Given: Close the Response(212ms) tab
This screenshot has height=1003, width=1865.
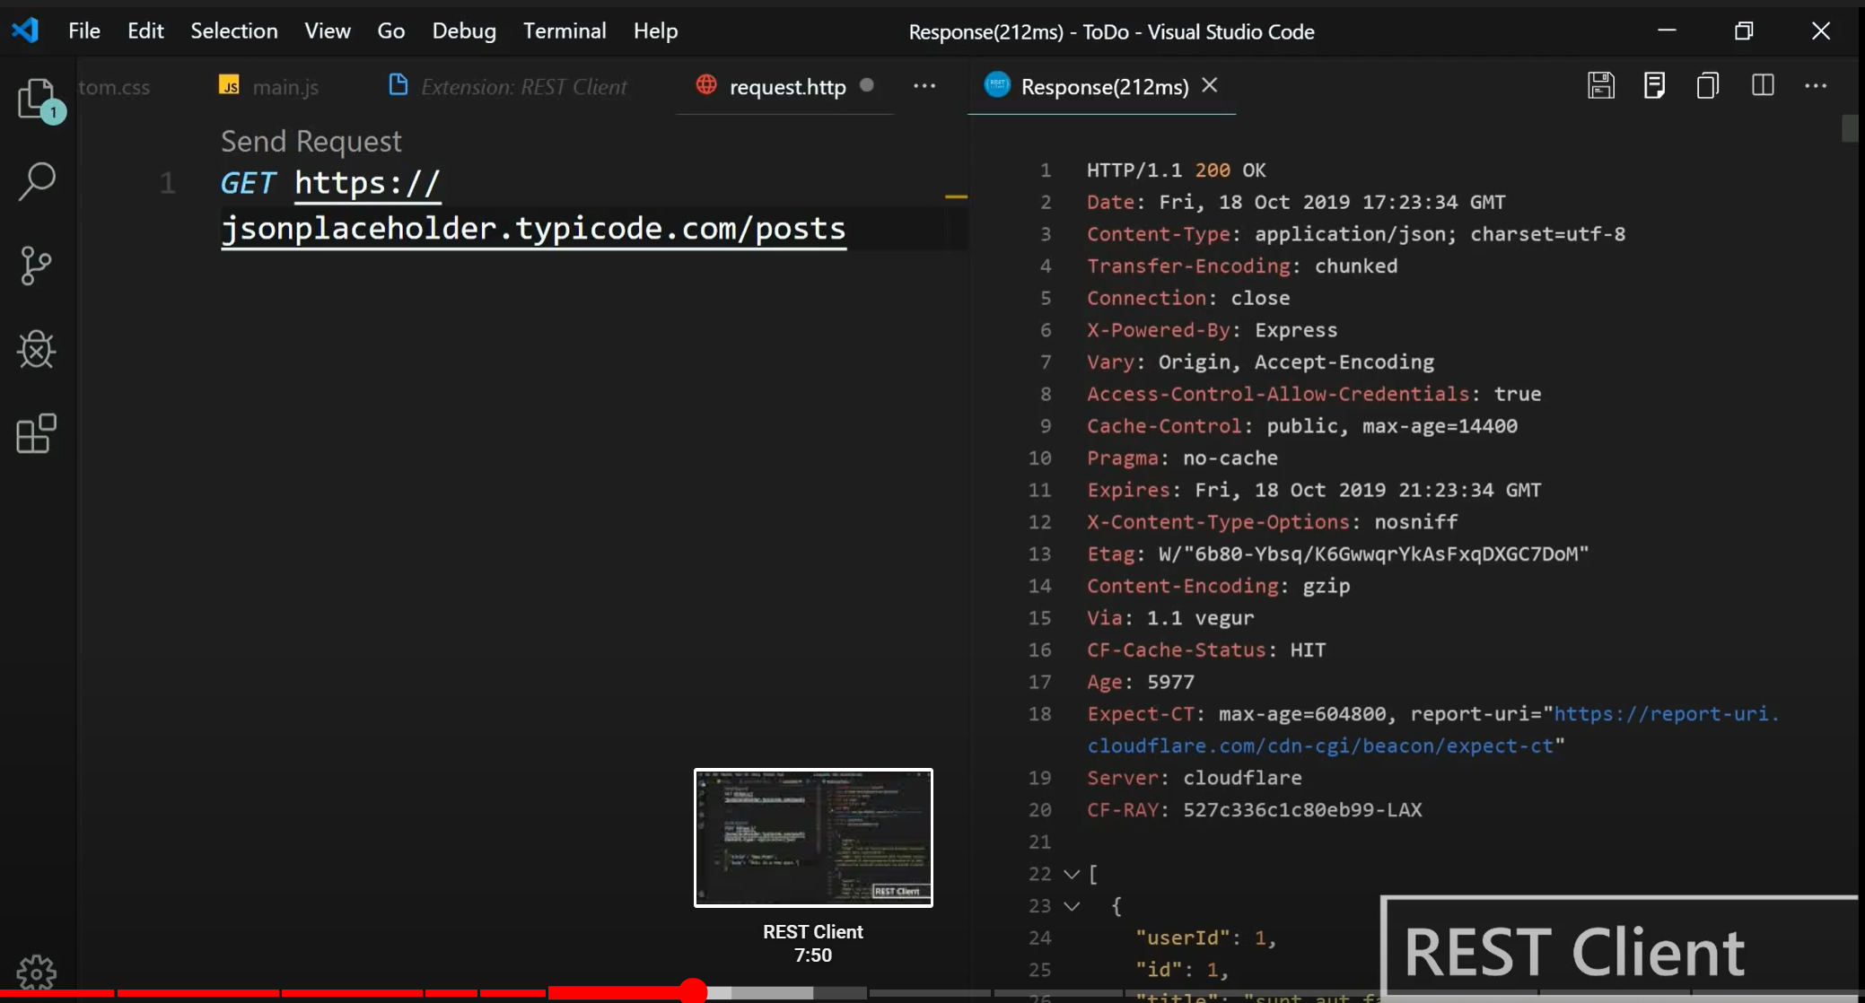Looking at the screenshot, I should tap(1210, 85).
